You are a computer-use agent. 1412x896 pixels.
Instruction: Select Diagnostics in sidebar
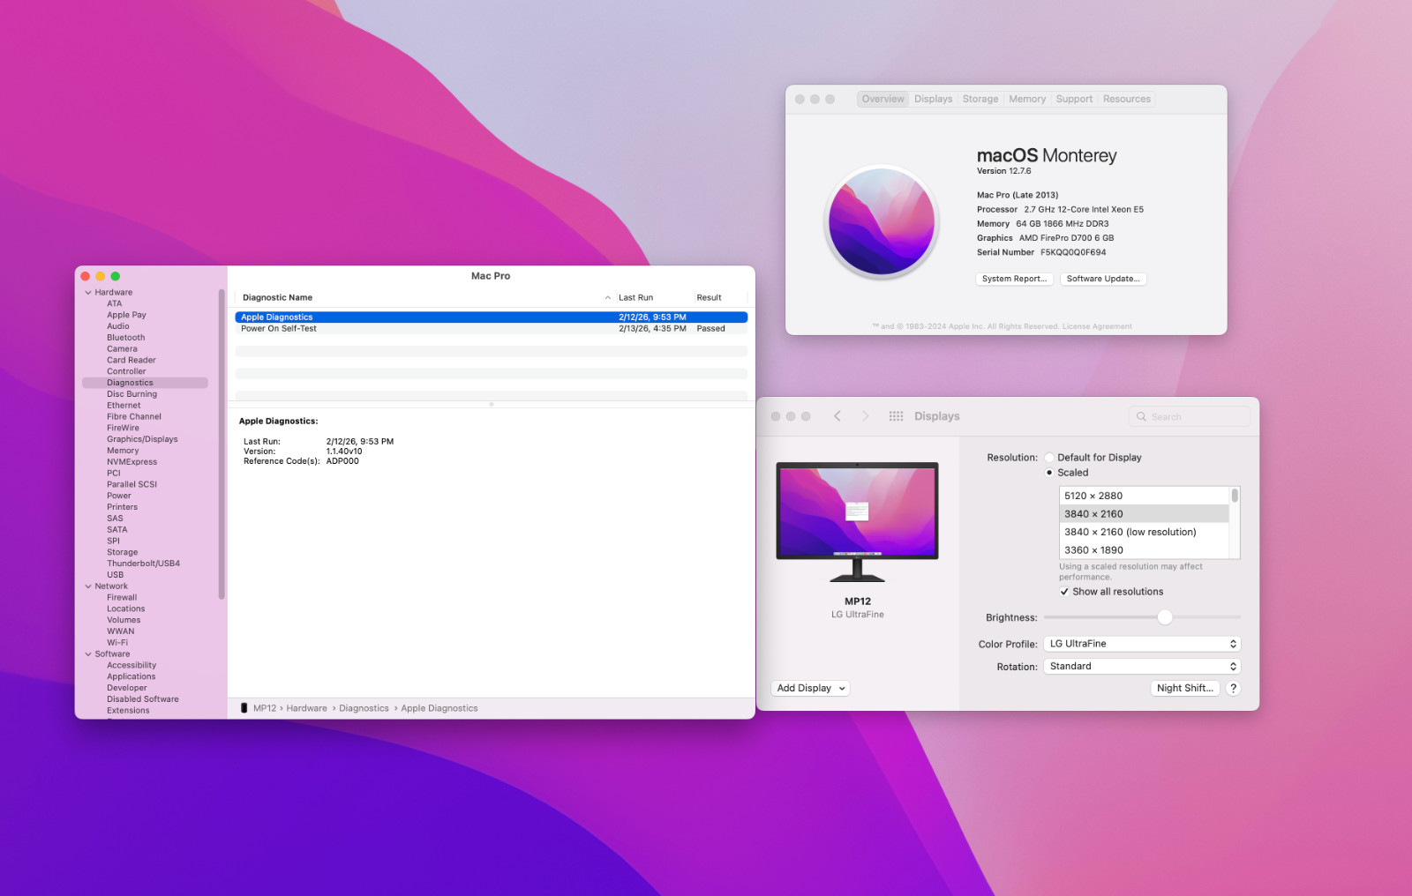coord(145,383)
